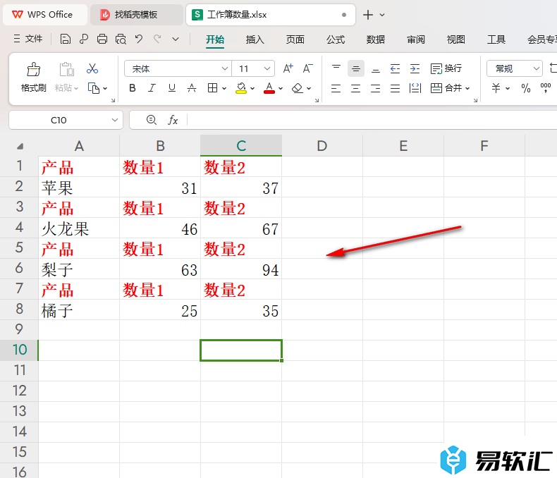Click the decrease indent icon
Screen dimensions: 557x478
coord(395,68)
